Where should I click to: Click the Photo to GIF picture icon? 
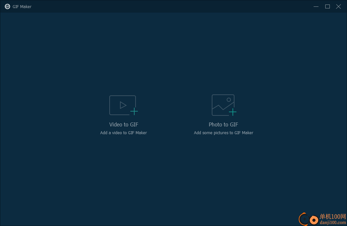point(224,105)
